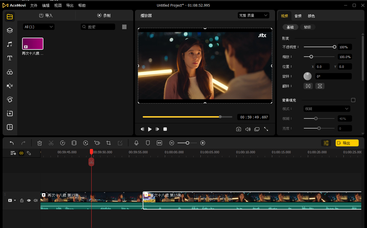Click the volume icon in the player
The height and width of the screenshot is (228, 367).
tap(248, 129)
